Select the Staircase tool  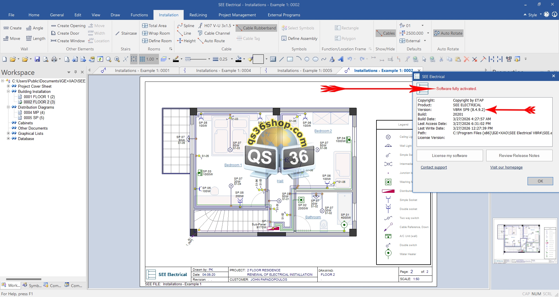(126, 33)
